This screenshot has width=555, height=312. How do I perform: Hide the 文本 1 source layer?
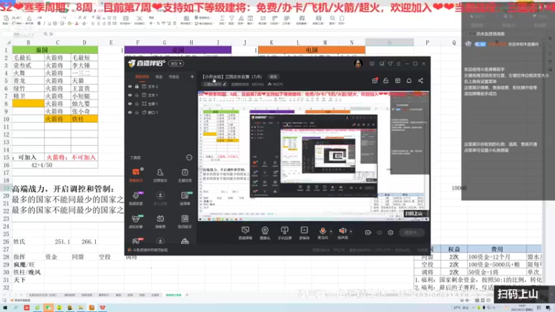[130, 95]
